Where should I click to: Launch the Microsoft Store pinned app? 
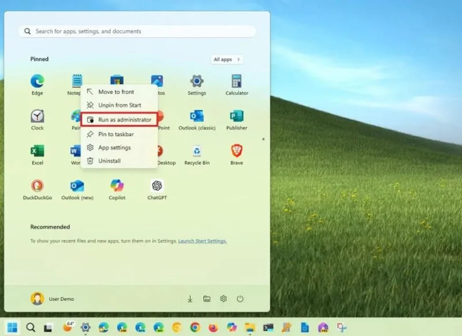pos(117,80)
